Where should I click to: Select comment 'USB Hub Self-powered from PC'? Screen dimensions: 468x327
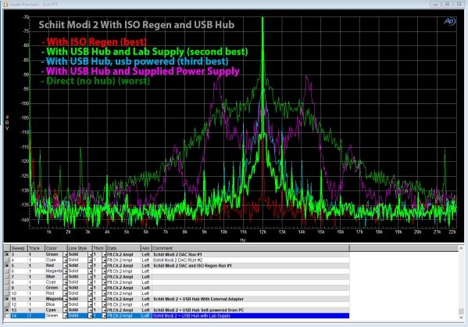coord(213,310)
